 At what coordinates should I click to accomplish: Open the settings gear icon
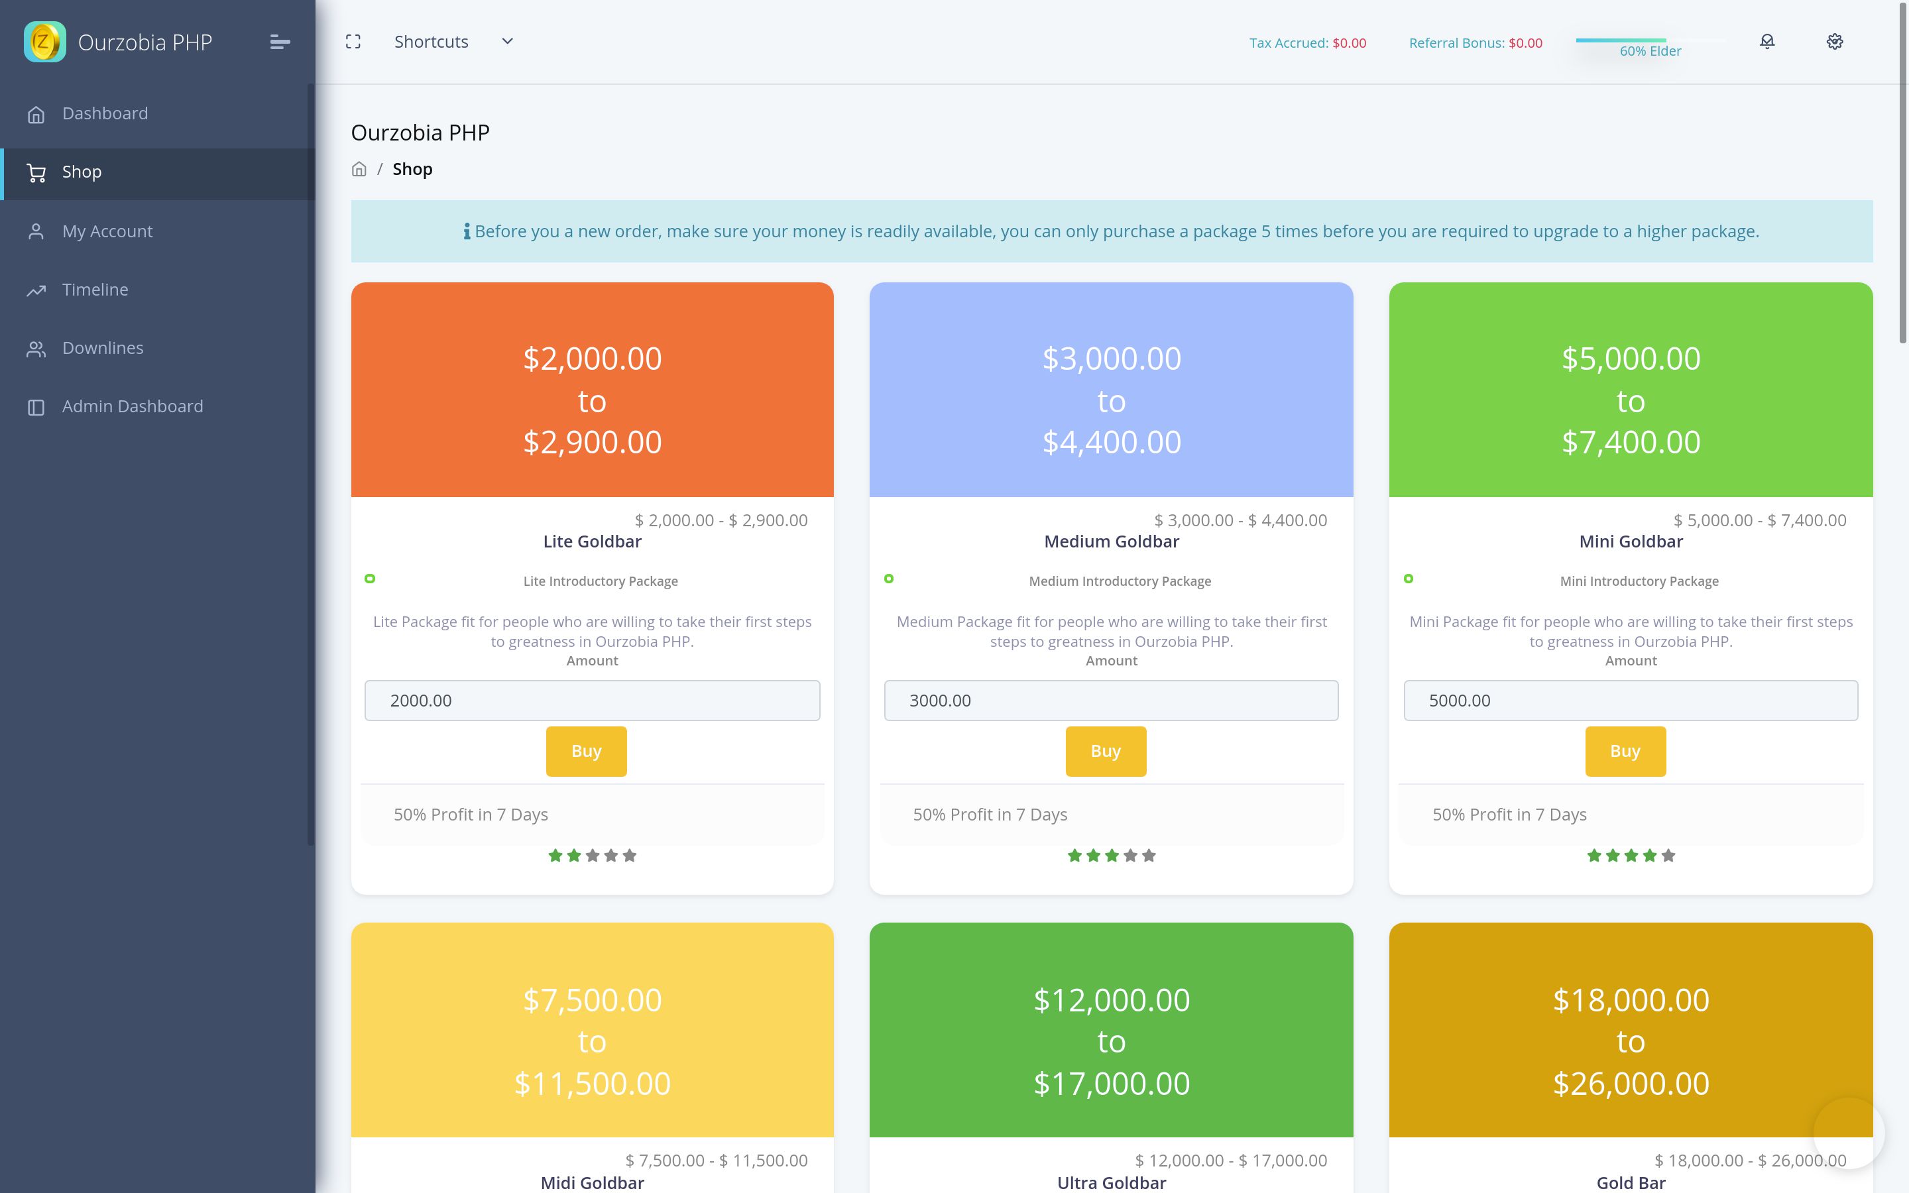(1835, 42)
